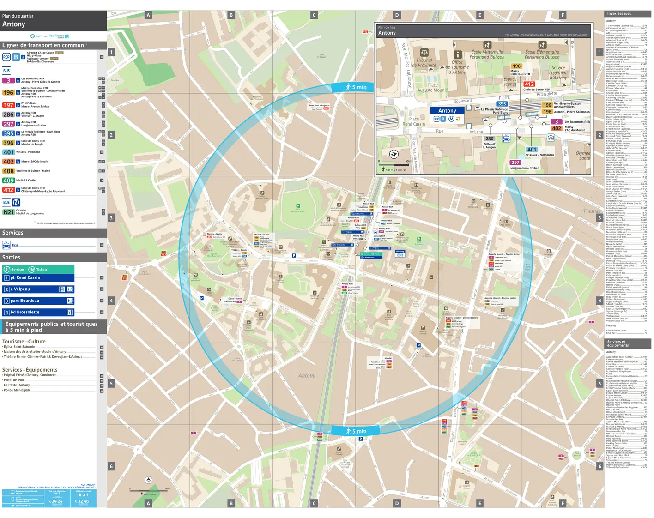Click the RATP Île-de-France Mobilités logo
Screen dimensions: 654x518
49,36
